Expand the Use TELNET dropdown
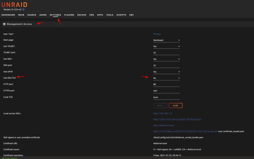Image resolution: width=254 pixels, height=159 pixels. click(x=166, y=46)
